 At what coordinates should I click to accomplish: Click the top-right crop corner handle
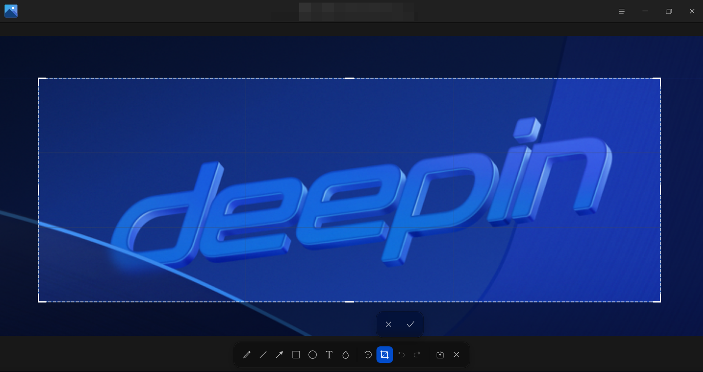[x=659, y=79]
